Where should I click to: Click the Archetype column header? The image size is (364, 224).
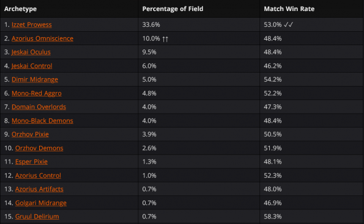20,9
